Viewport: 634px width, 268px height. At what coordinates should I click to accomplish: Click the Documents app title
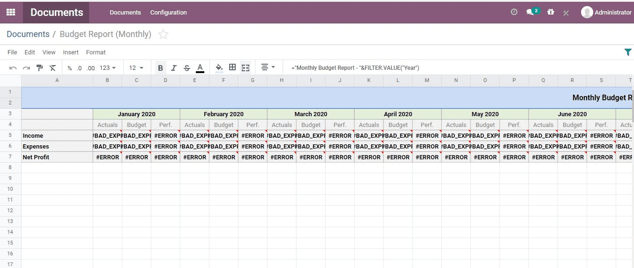click(x=57, y=13)
